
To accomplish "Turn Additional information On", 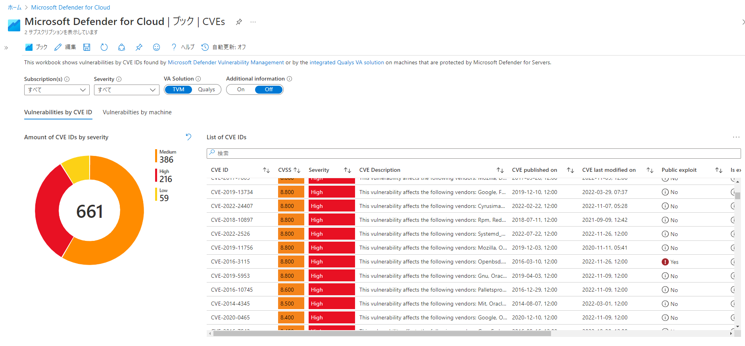I will (x=241, y=90).
